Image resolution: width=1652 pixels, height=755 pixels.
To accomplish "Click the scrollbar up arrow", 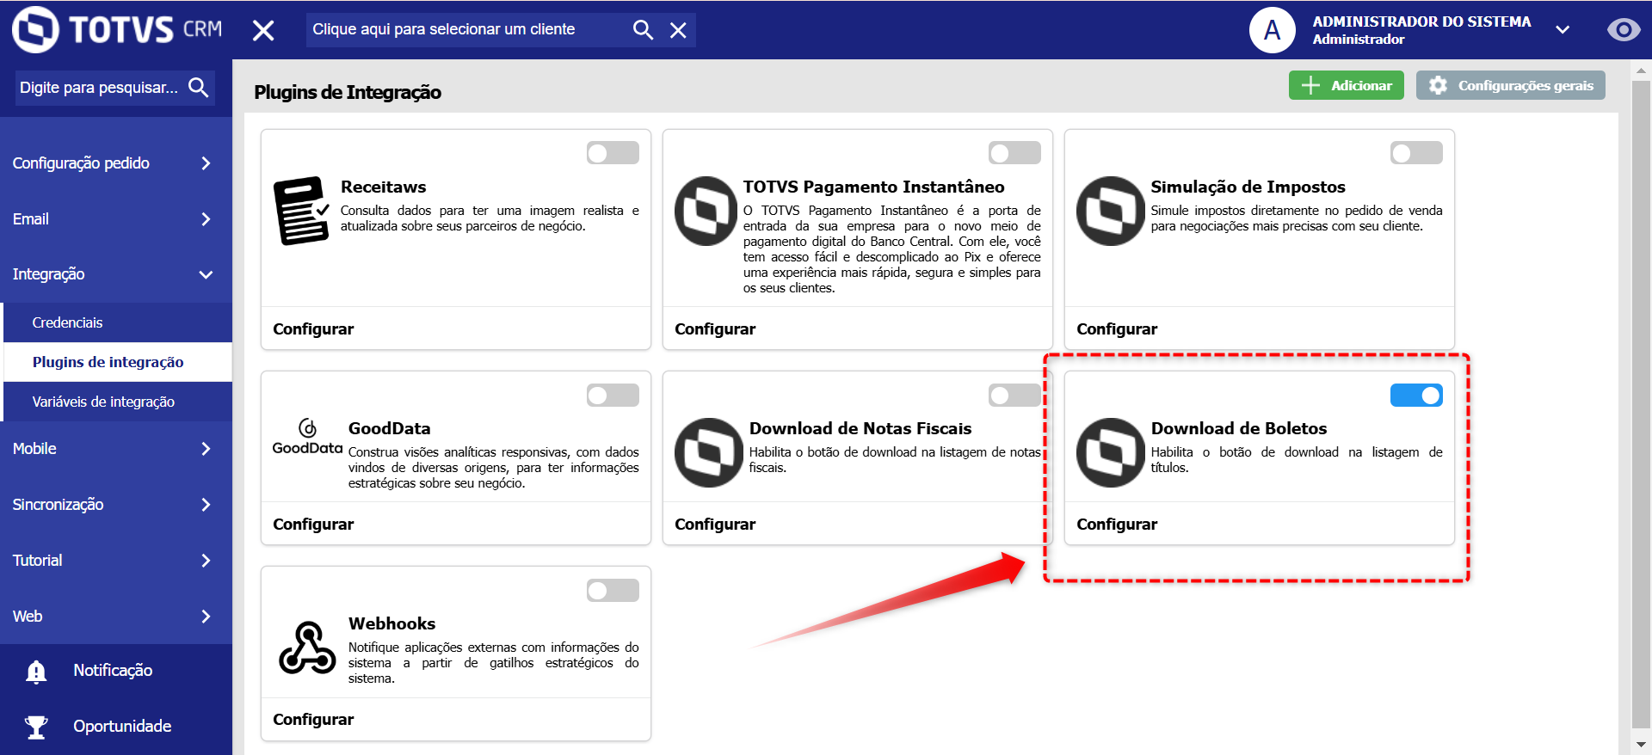I will pyautogui.click(x=1641, y=71).
